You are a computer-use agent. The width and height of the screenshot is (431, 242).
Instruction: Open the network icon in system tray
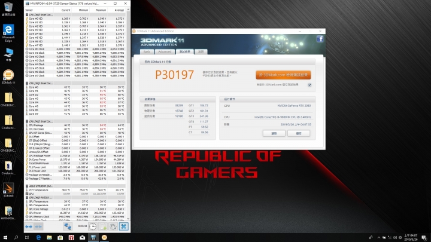(x=390, y=238)
